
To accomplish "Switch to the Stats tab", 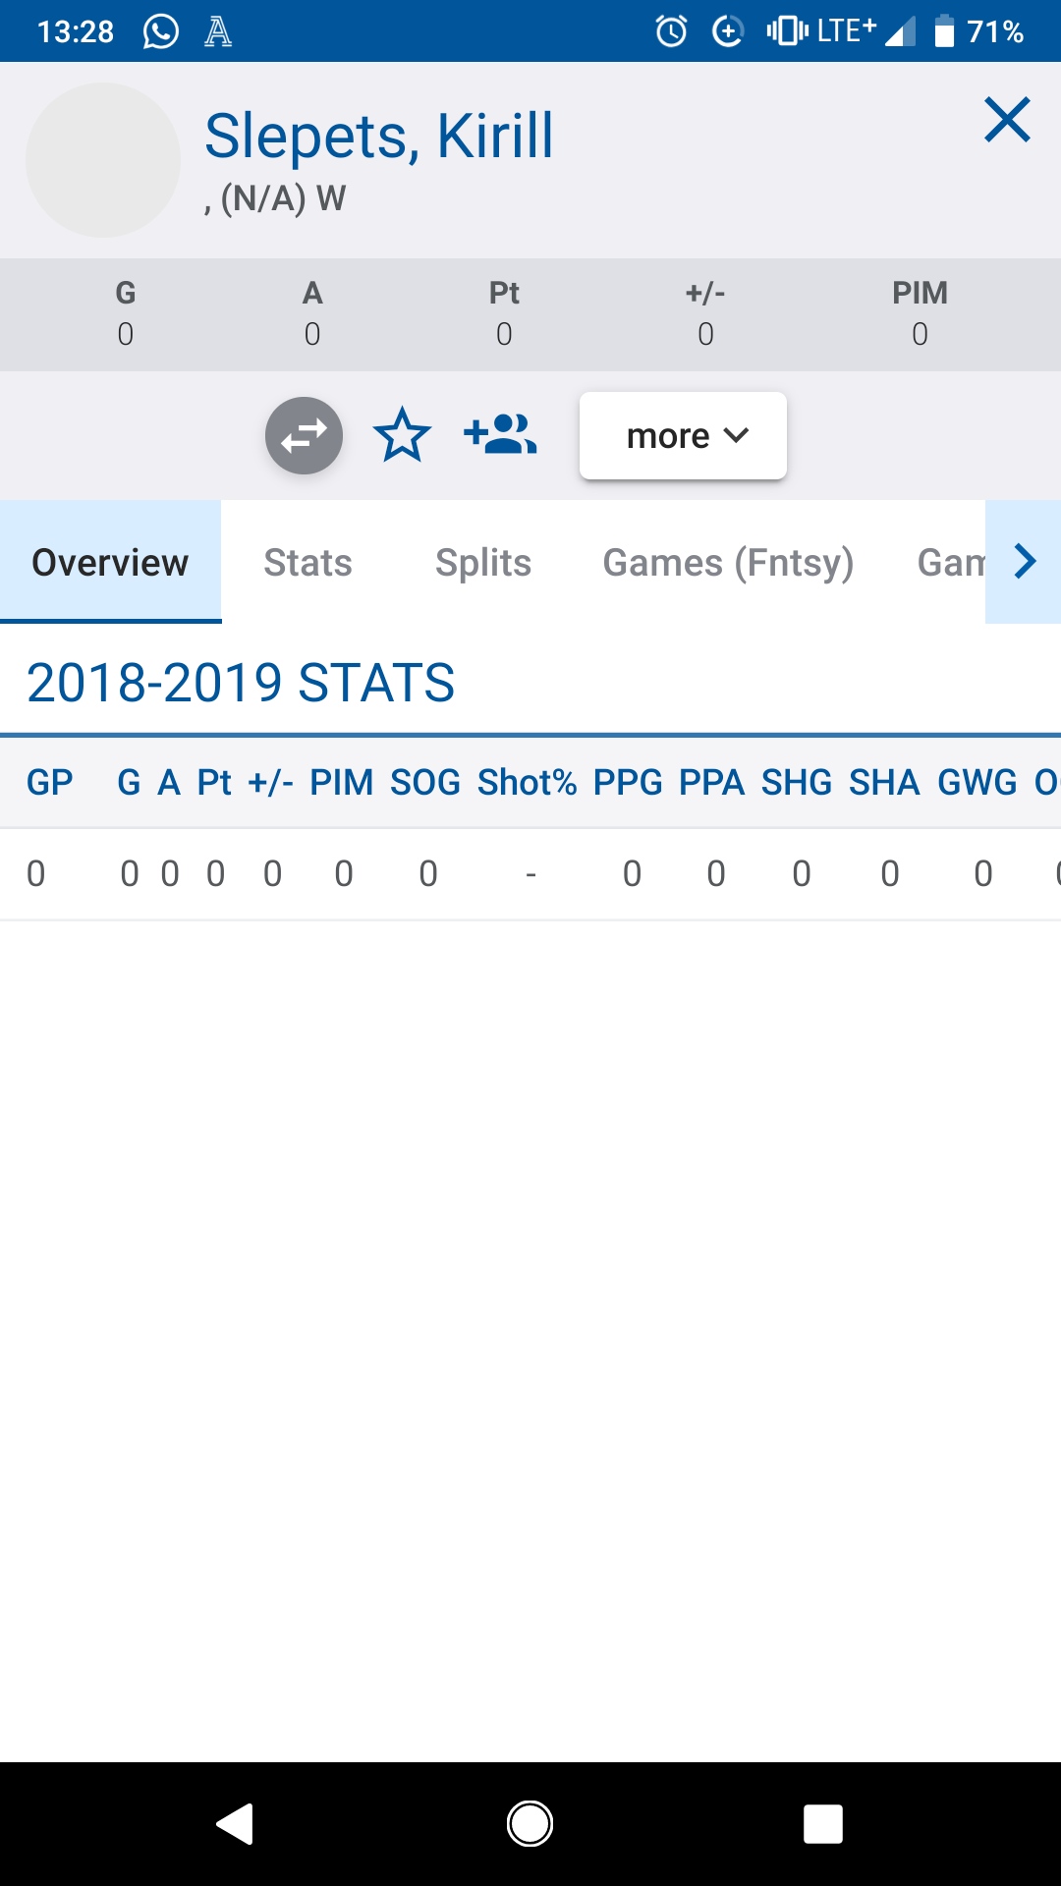I will pyautogui.click(x=307, y=563).
